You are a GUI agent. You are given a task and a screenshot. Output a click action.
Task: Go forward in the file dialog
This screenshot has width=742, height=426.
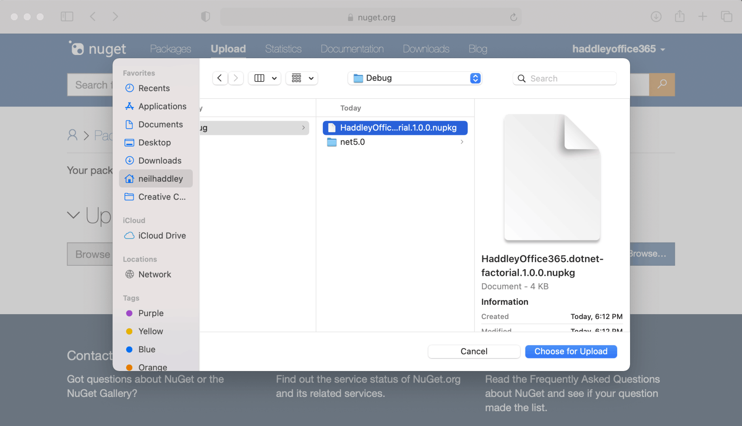(x=236, y=78)
